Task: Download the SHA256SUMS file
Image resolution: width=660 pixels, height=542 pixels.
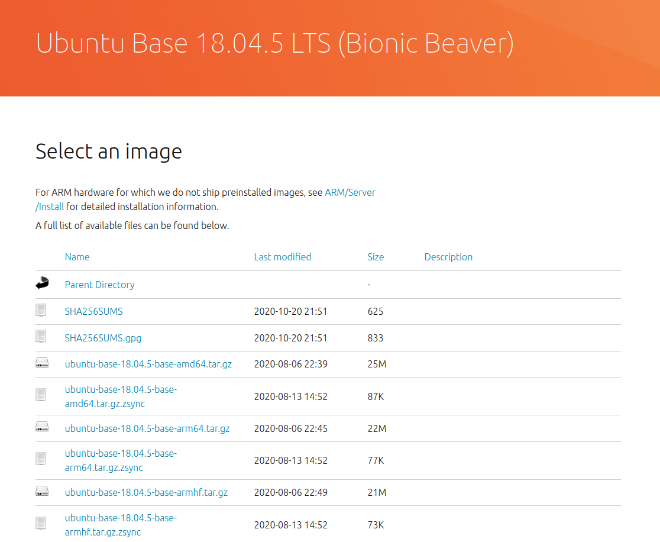Action: tap(93, 311)
